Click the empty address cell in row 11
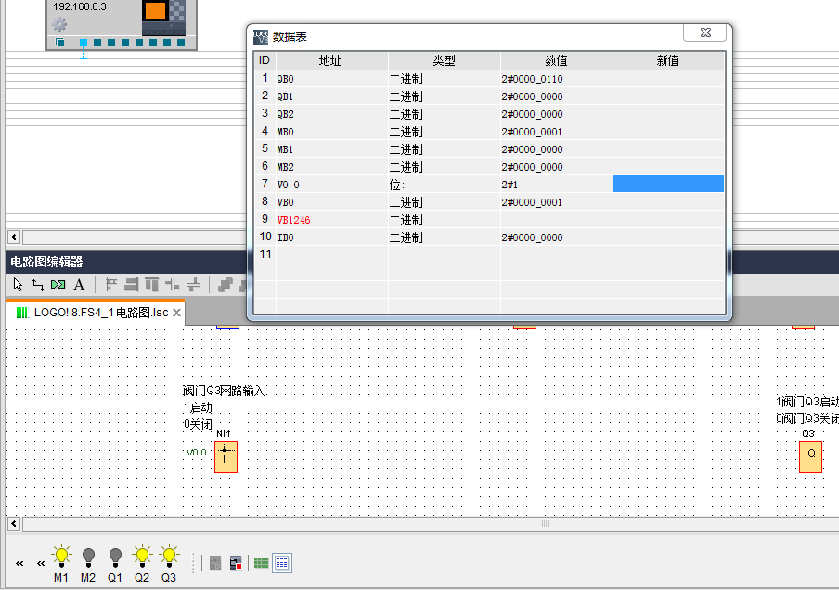The height and width of the screenshot is (590, 839). [331, 254]
